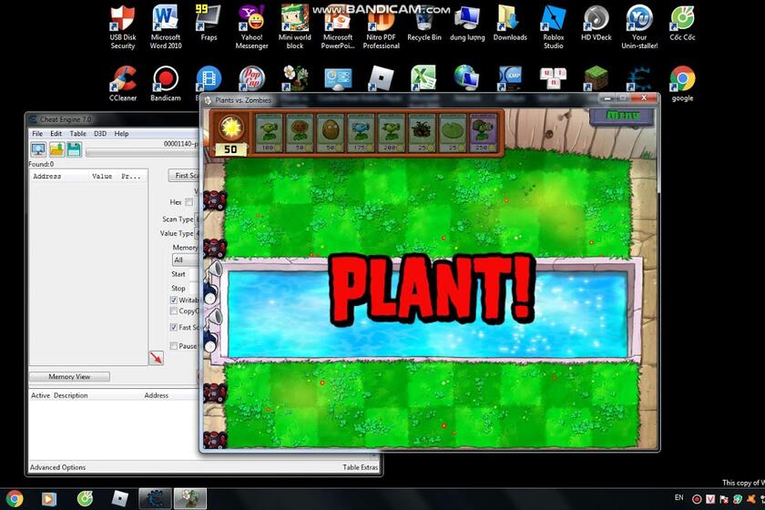Click Advanced Options in Cheat Engine
Viewport: 765px width, 510px height.
tap(57, 467)
